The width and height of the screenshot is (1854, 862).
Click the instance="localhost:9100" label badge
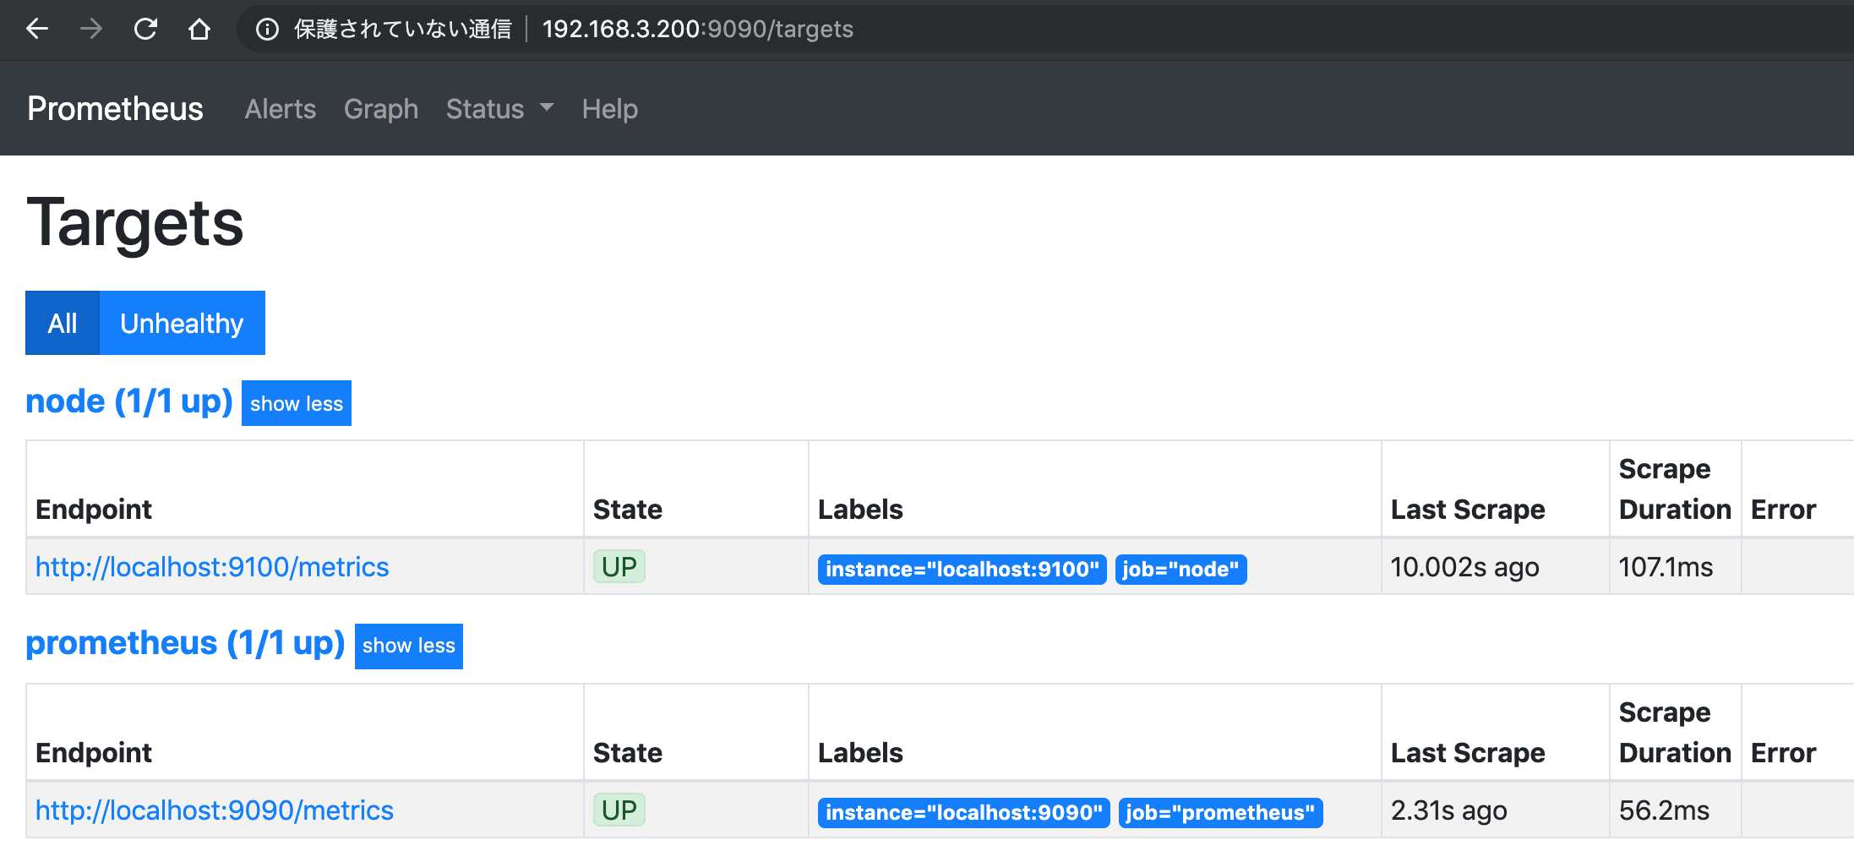(962, 569)
